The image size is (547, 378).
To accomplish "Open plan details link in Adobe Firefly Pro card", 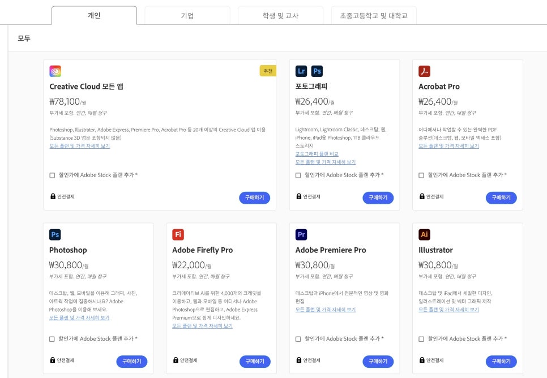I will [202, 326].
